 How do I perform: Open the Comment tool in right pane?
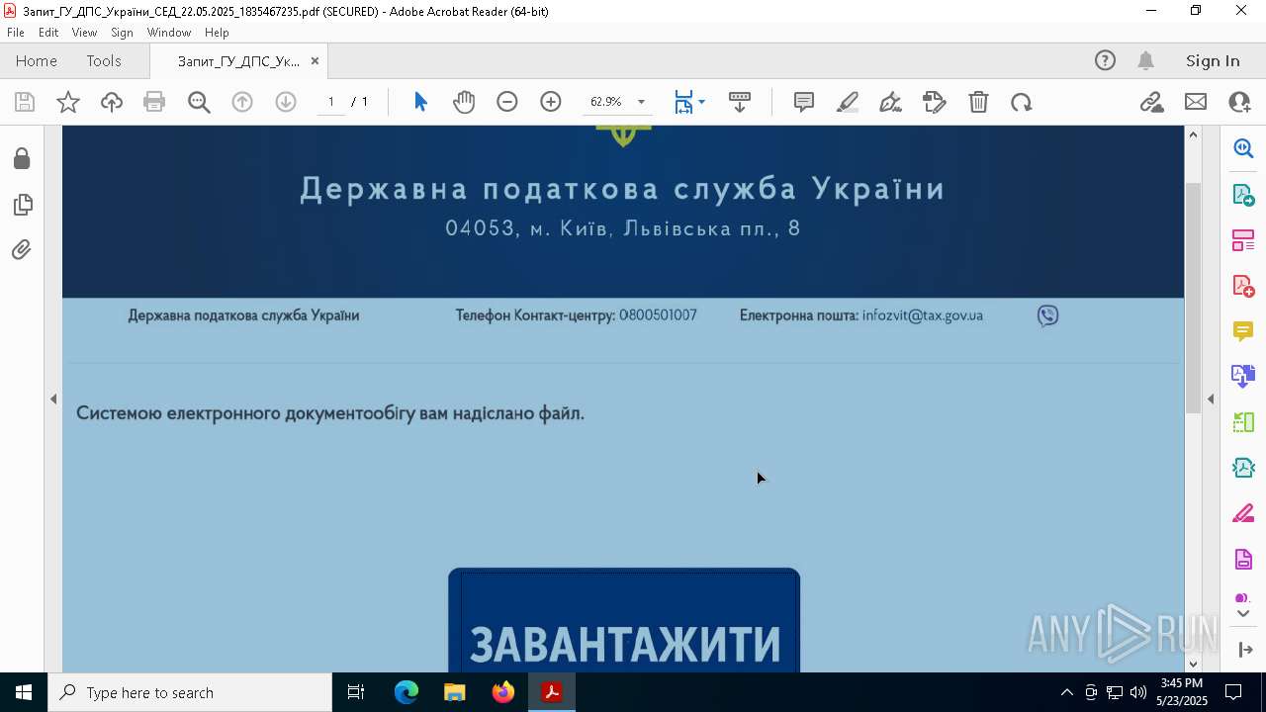(1243, 331)
